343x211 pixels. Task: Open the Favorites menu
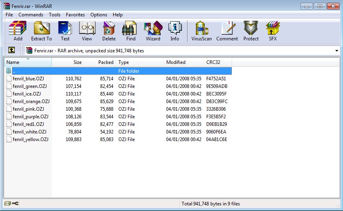click(75, 15)
